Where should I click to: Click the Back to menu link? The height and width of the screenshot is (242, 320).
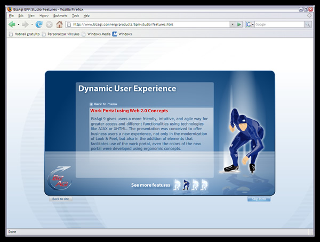[x=104, y=104]
